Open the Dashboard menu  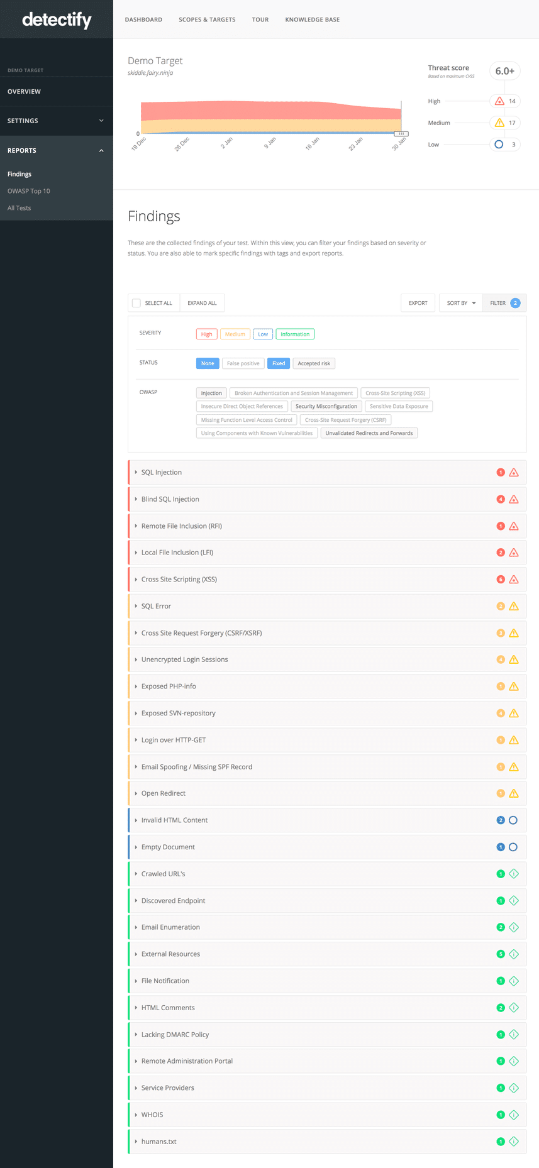click(143, 19)
